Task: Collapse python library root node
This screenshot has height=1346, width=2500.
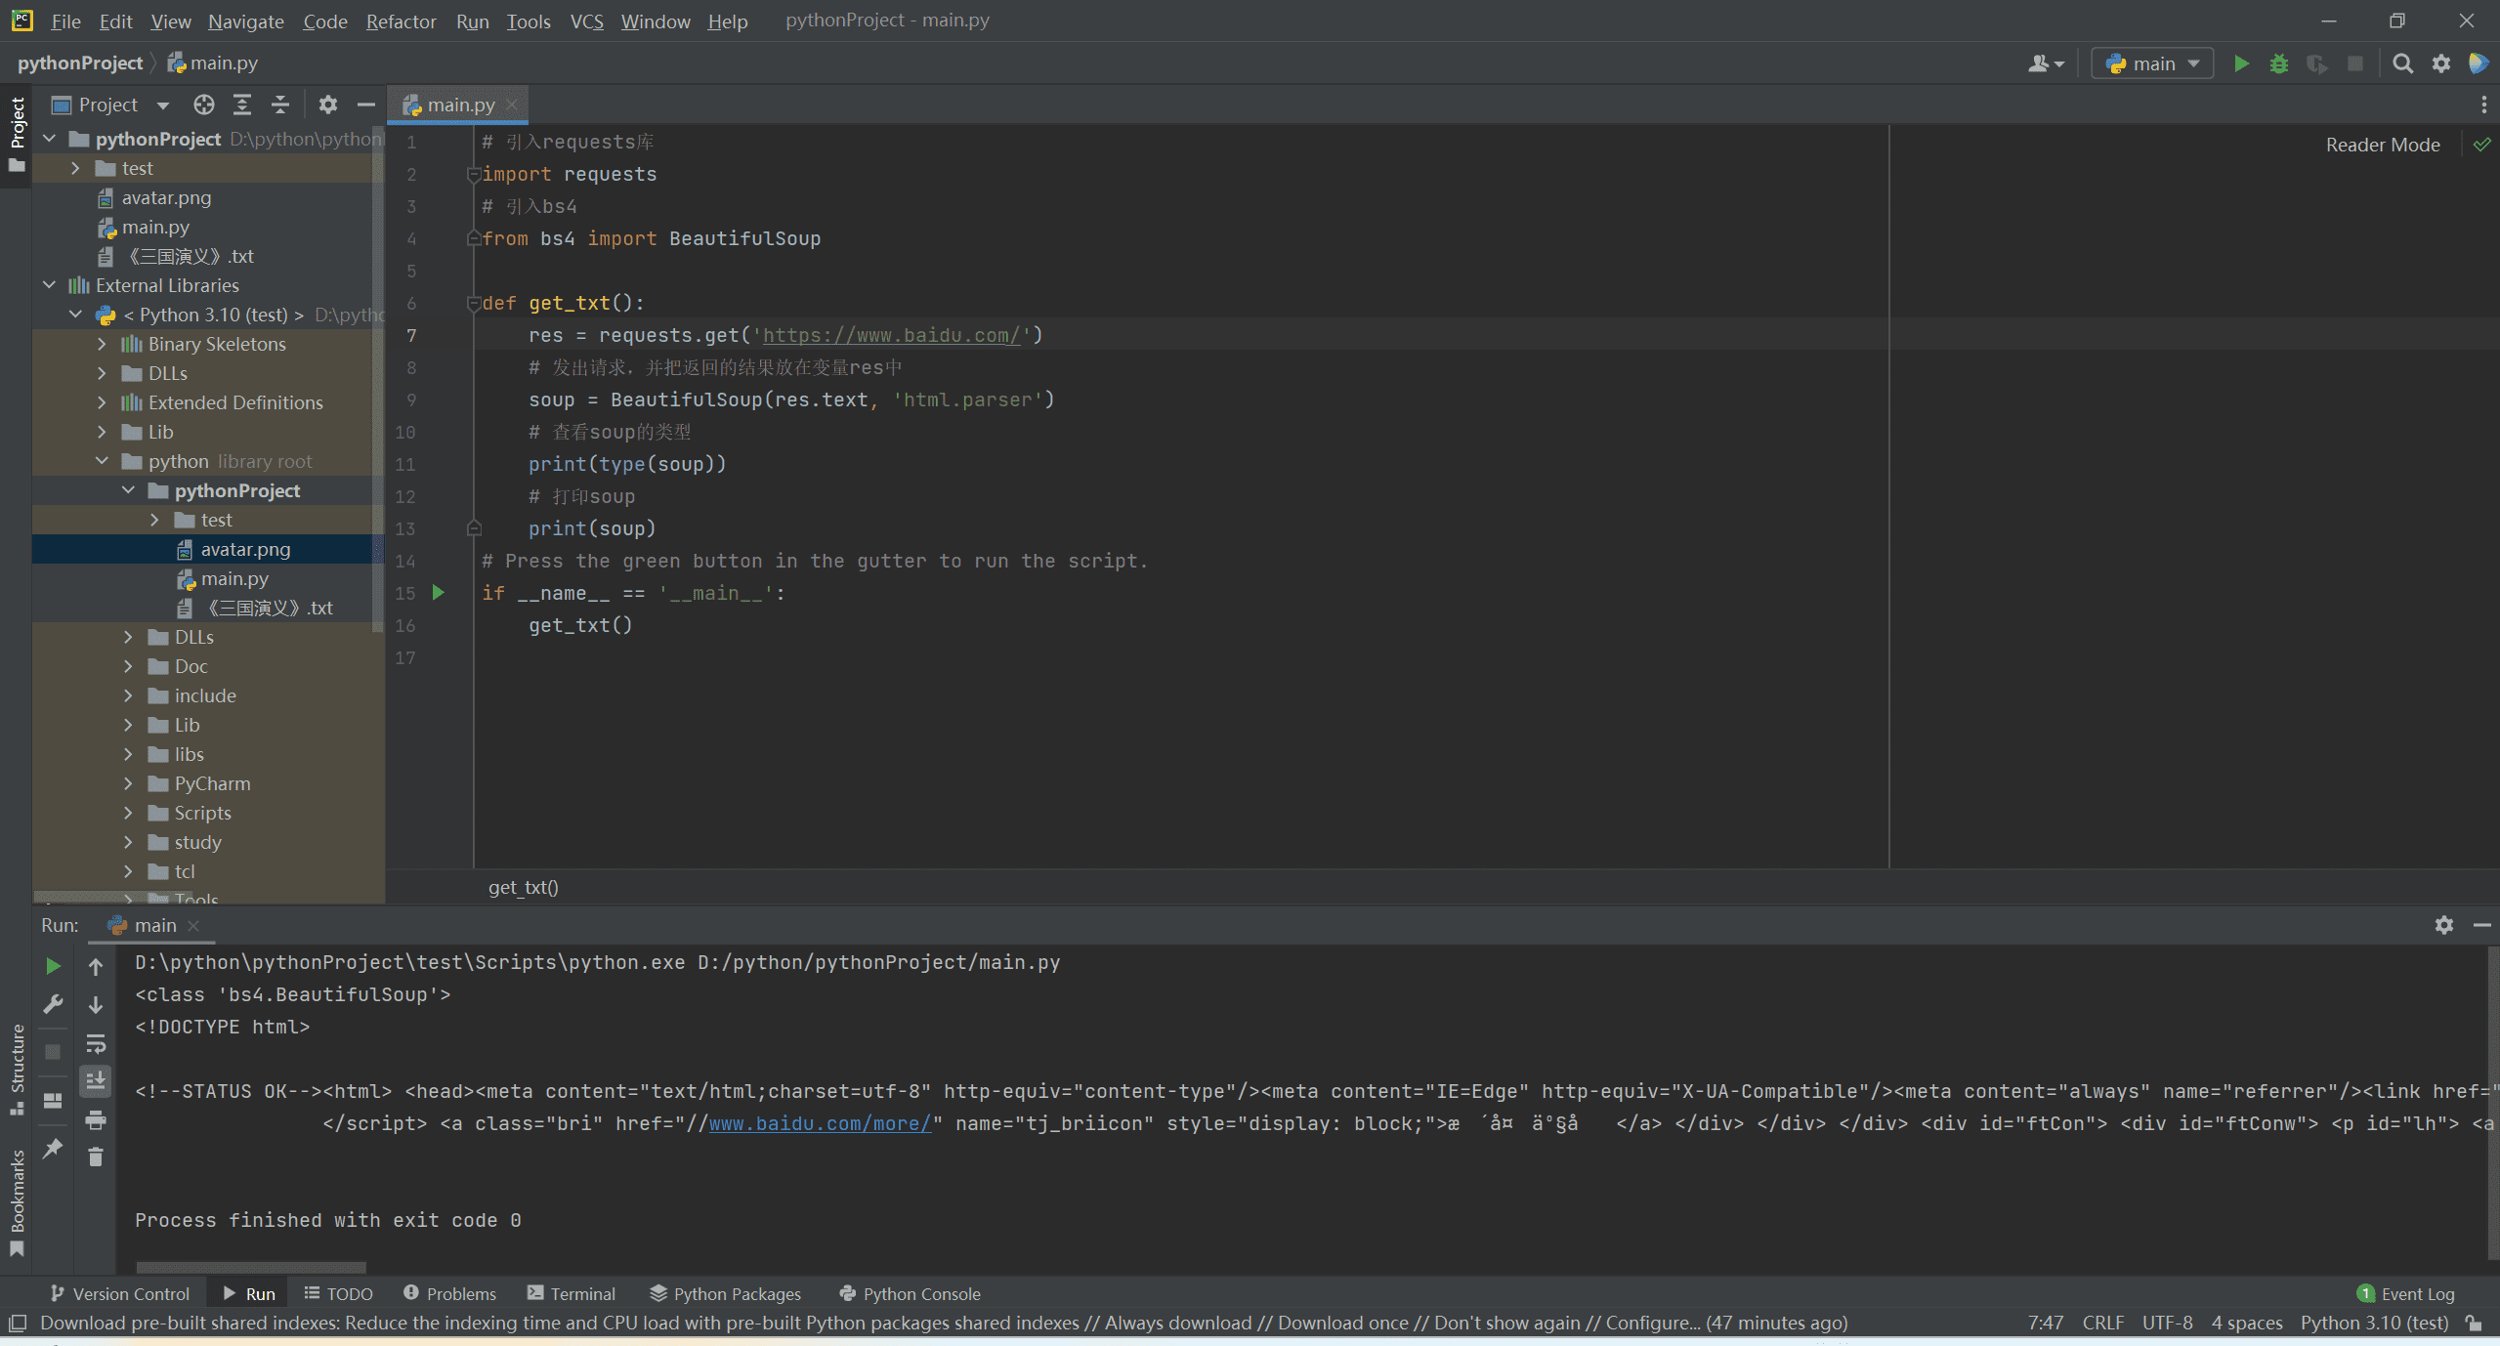Action: [103, 461]
